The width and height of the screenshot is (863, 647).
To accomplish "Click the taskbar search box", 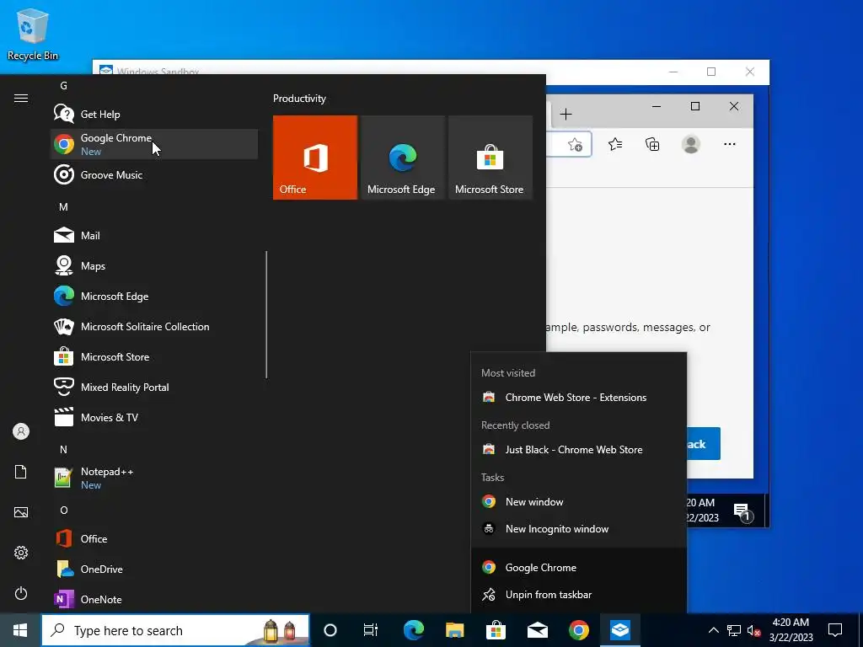I will click(175, 630).
